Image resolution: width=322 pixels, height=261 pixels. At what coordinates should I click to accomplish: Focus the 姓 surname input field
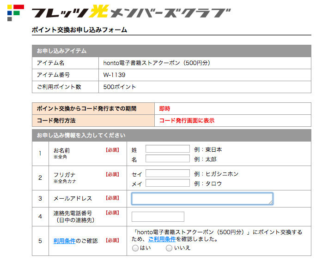point(168,149)
